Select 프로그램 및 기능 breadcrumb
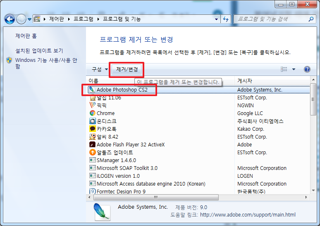Viewport: 320px width, 226px height. (122, 19)
